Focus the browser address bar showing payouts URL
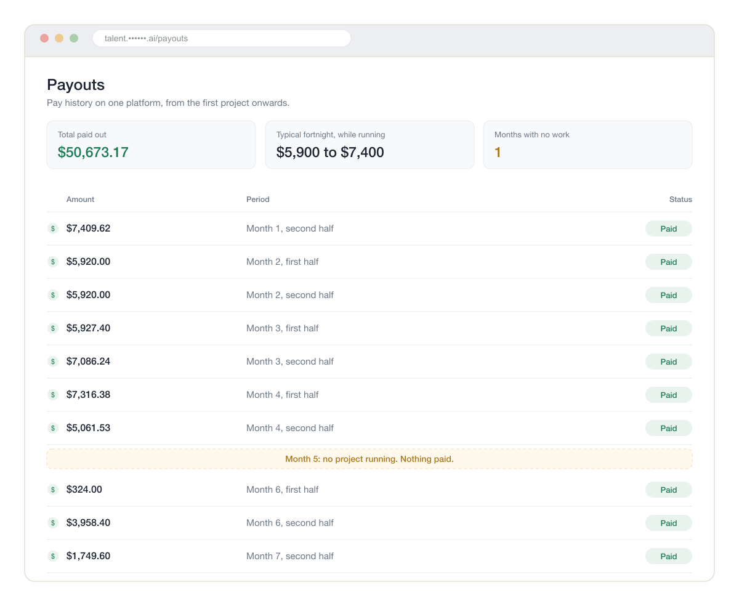Image resolution: width=739 pixels, height=606 pixels. click(x=222, y=38)
